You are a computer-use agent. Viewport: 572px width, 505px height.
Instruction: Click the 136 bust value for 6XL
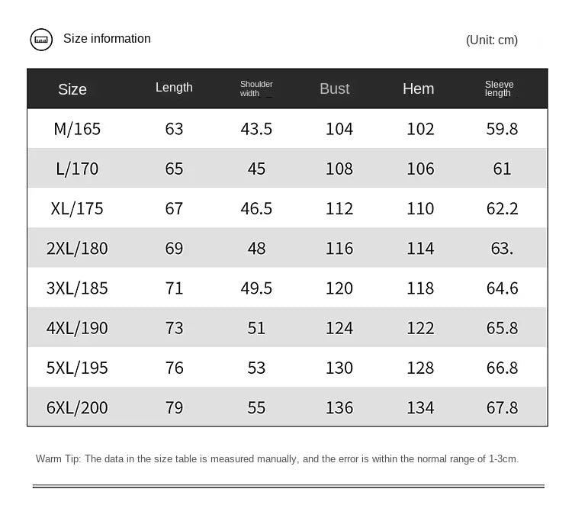(x=339, y=407)
